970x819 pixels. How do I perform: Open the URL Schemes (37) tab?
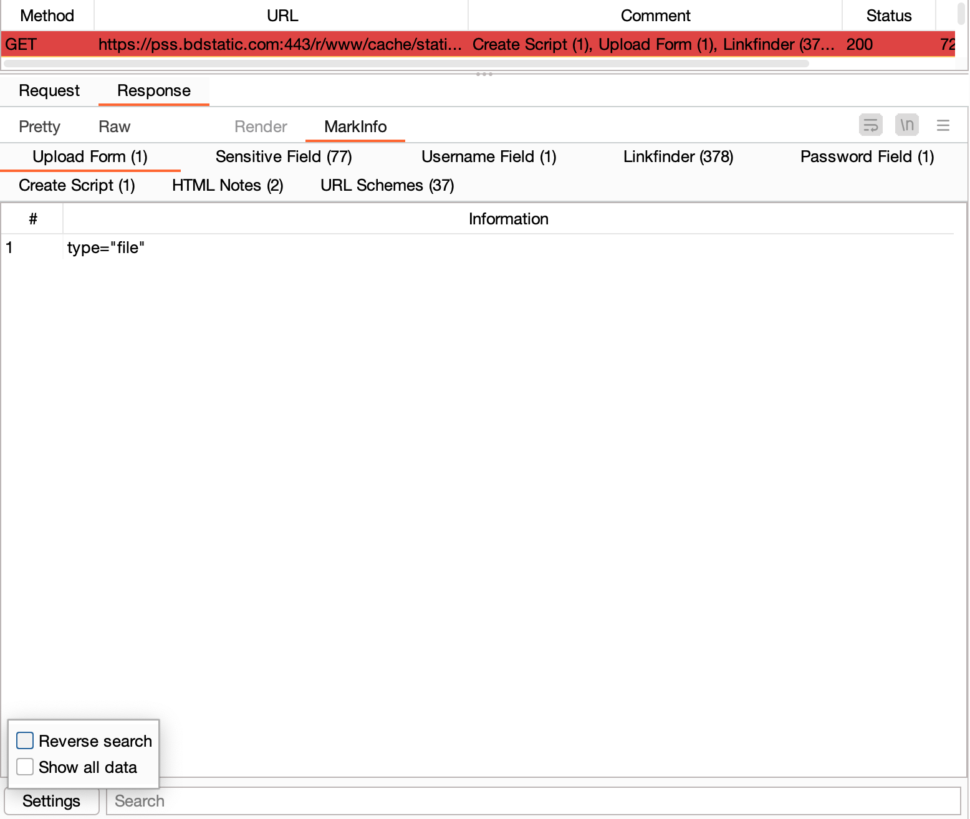[x=387, y=186]
